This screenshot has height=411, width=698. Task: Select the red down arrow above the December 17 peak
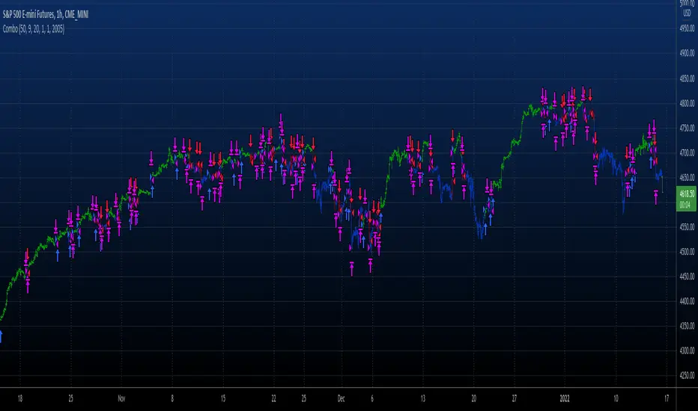click(x=453, y=135)
